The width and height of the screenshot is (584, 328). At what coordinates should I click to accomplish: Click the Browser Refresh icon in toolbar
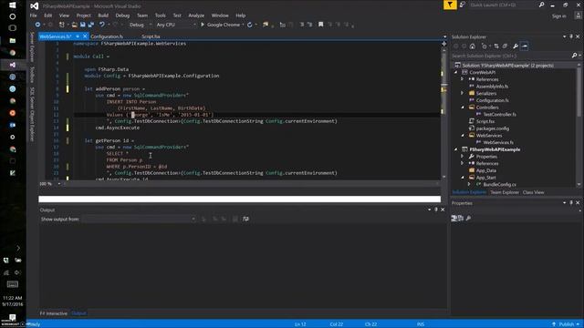(x=249, y=25)
